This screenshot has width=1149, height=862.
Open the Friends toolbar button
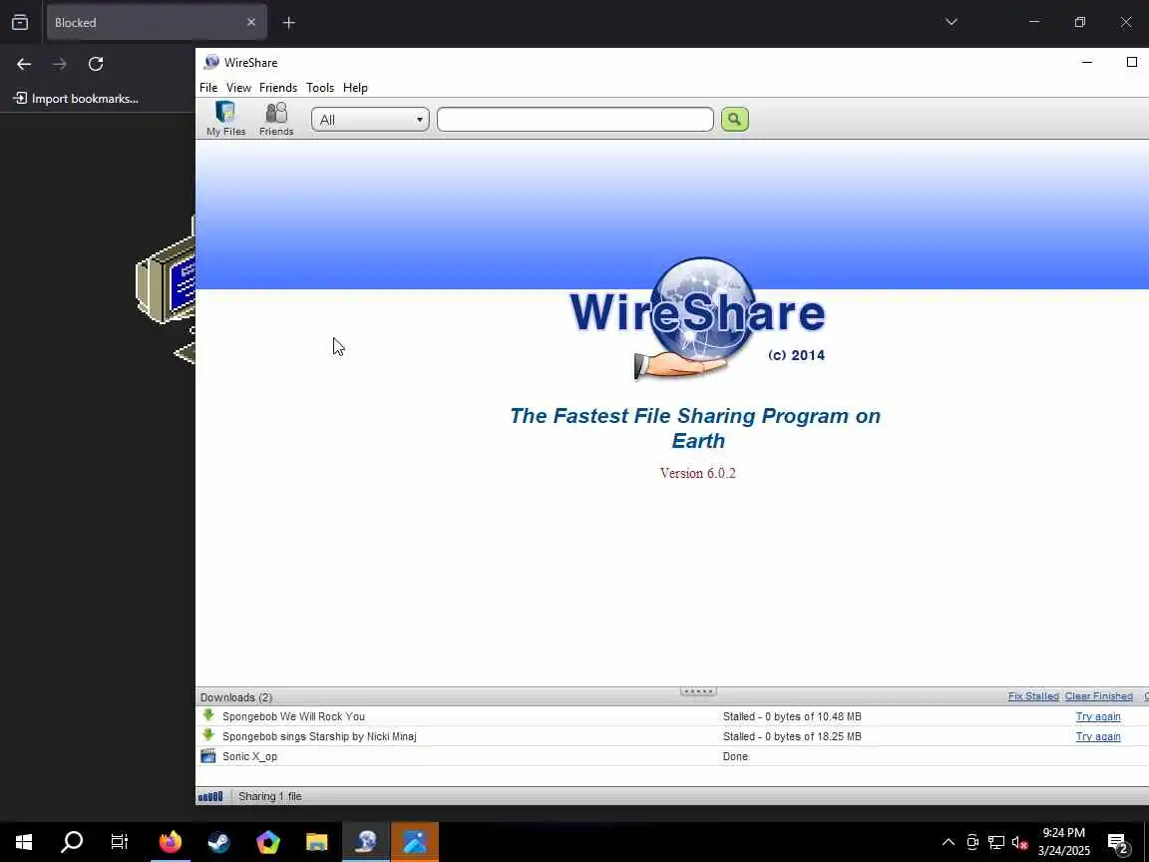click(276, 119)
